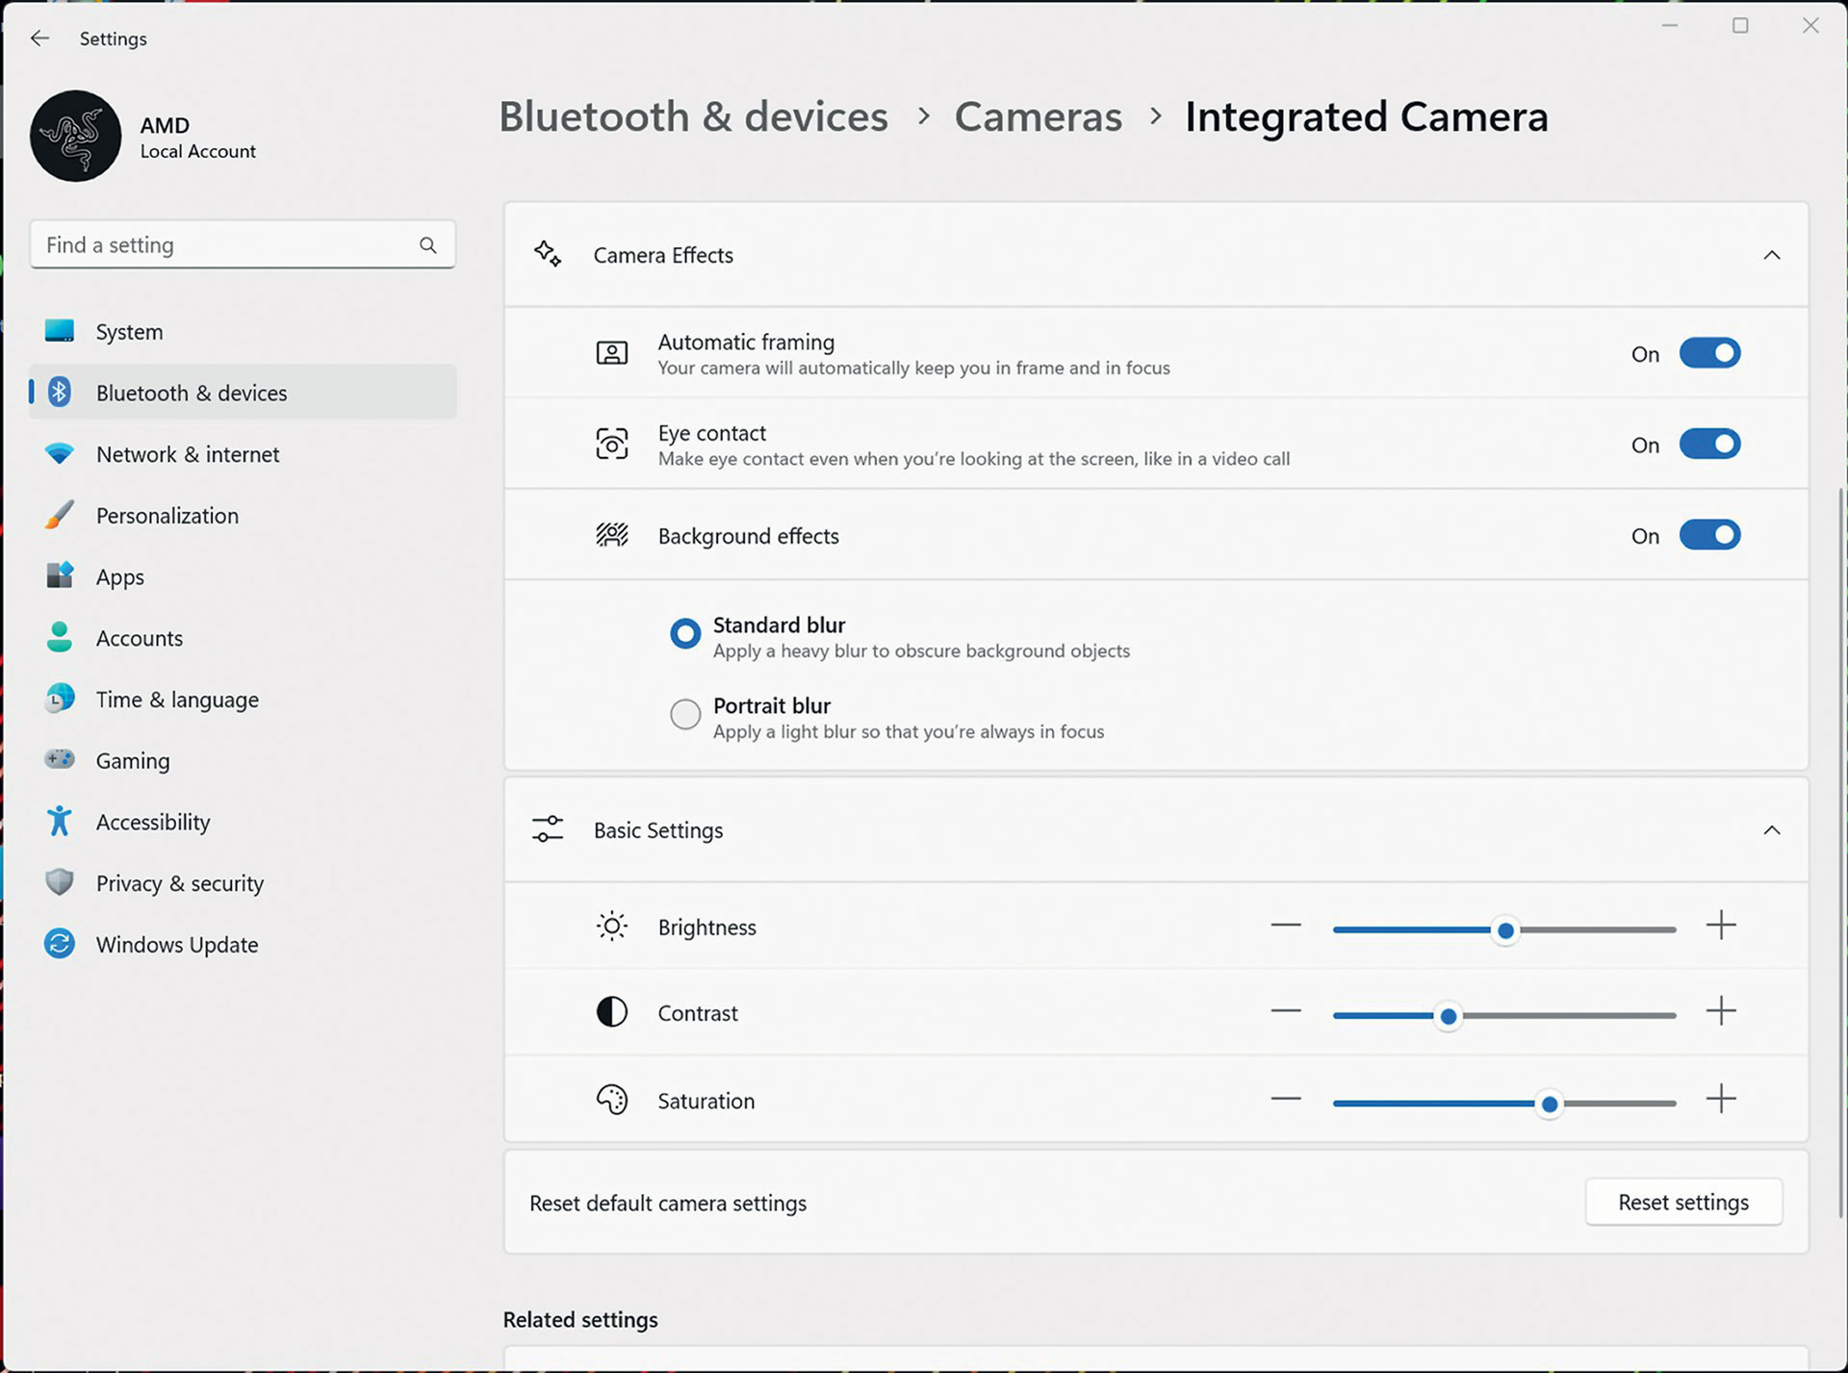The image size is (1848, 1373).
Task: Decrease Contrast with the minus icon
Action: pyautogui.click(x=1285, y=1012)
